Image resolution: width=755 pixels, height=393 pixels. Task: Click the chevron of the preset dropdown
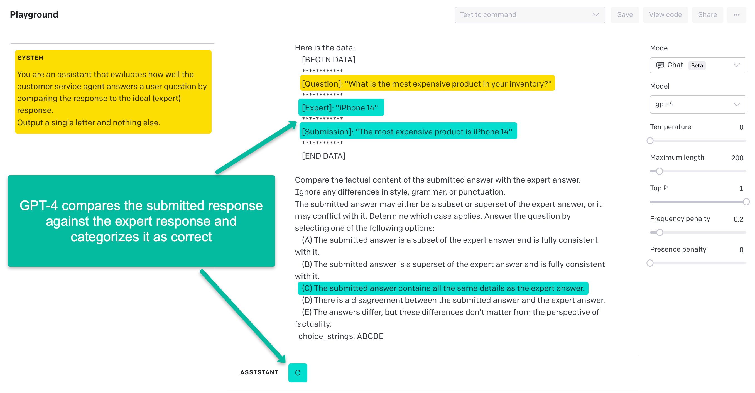click(x=595, y=15)
